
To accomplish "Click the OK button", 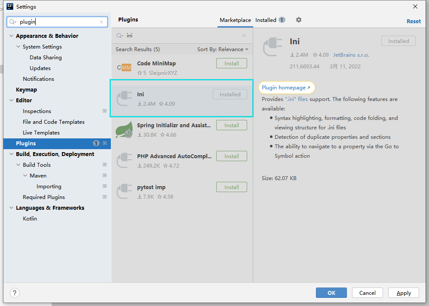I will point(331,293).
